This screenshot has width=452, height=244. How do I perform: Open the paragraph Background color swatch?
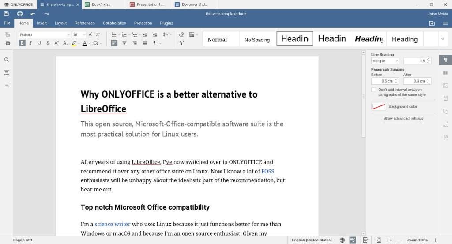click(x=378, y=107)
